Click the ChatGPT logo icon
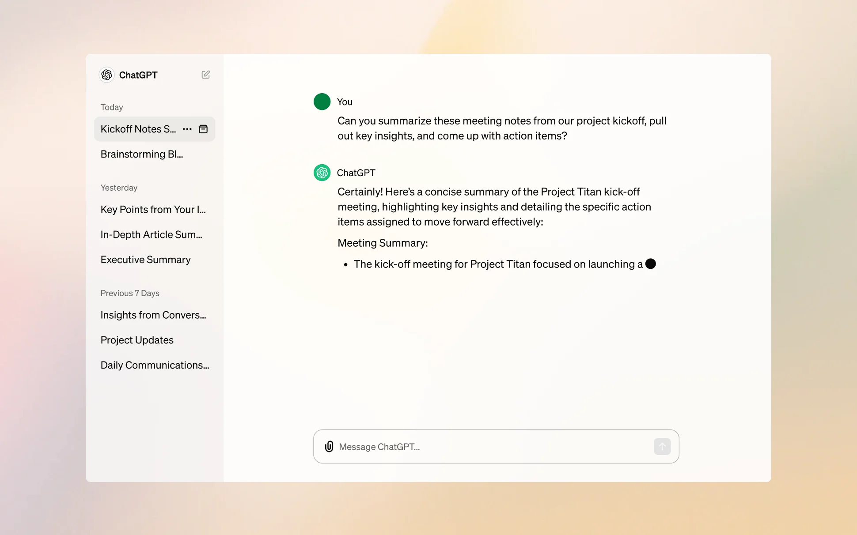857x535 pixels. pyautogui.click(x=107, y=75)
